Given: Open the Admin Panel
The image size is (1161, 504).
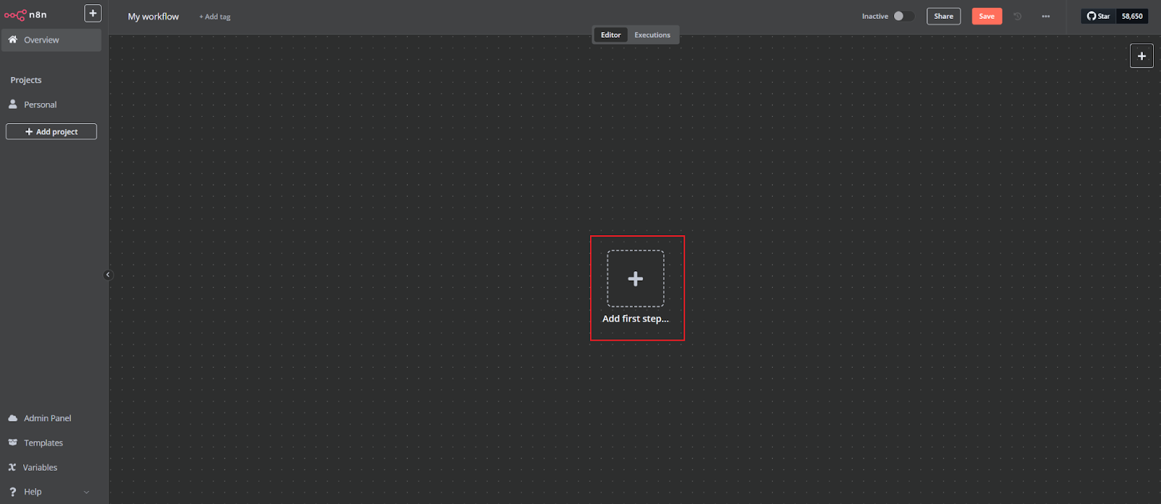Looking at the screenshot, I should [47, 418].
